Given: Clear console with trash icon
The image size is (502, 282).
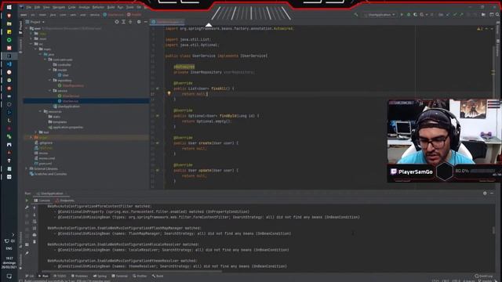Looking at the screenshot, I should click(x=35, y=242).
